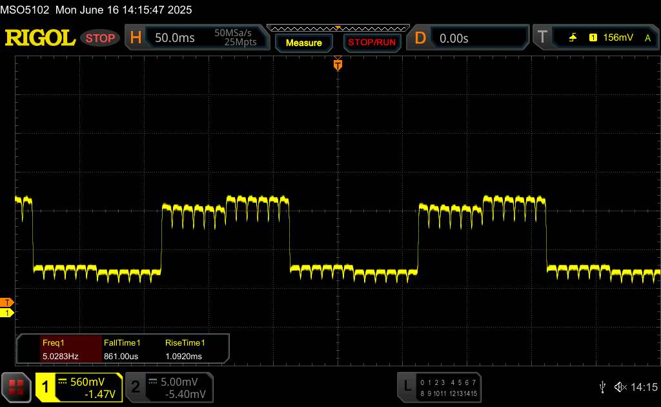Open the 50.0ms timebase setting
661x407 pixels.
tap(174, 38)
